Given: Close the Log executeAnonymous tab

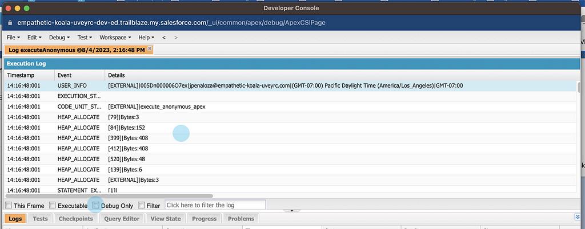Looking at the screenshot, I should [x=150, y=50].
